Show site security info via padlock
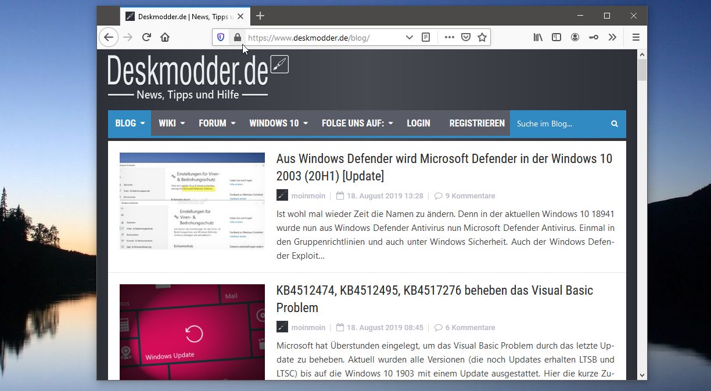This screenshot has height=391, width=711. (x=237, y=37)
